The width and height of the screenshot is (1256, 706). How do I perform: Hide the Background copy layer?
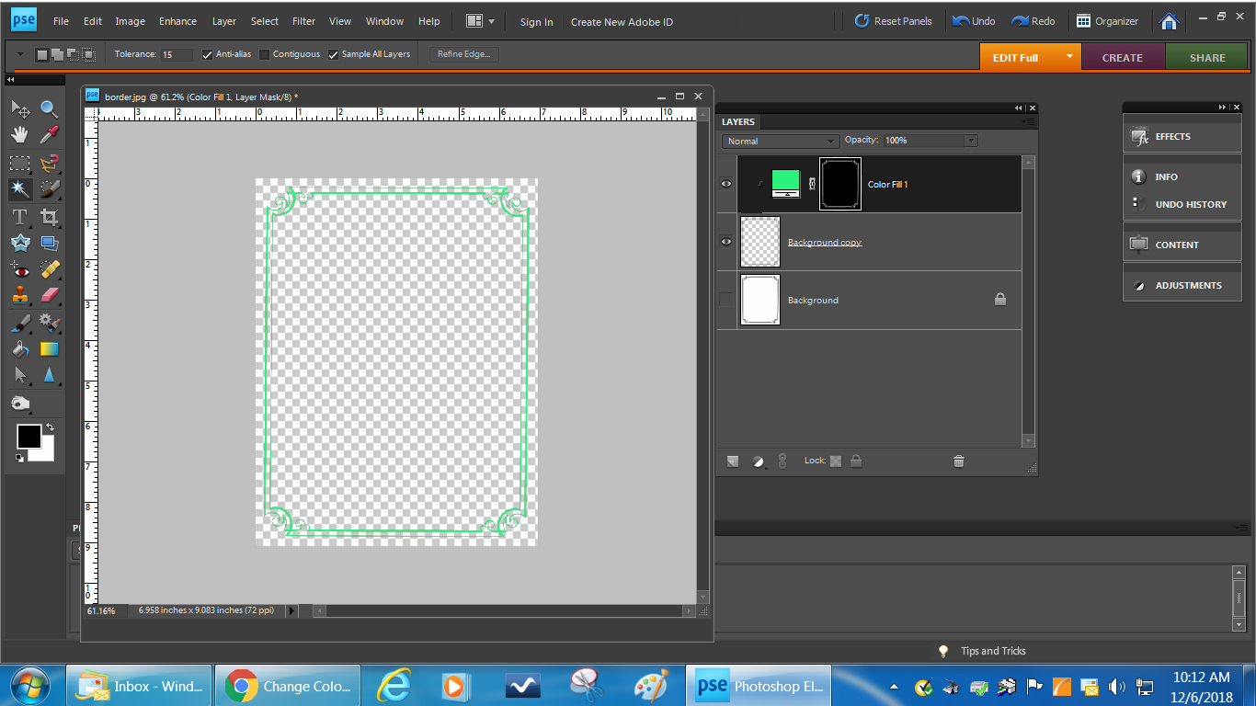[726, 242]
